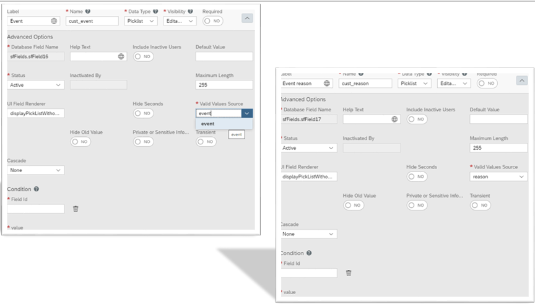Image resolution: width=535 pixels, height=304 pixels.
Task: Click globe icon in Event label field
Action: (54, 21)
